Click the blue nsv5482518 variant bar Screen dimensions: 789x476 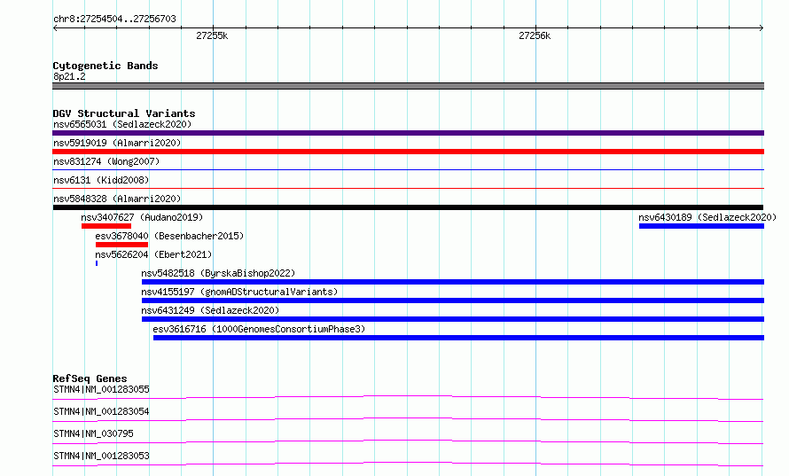(453, 282)
